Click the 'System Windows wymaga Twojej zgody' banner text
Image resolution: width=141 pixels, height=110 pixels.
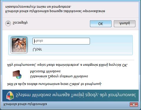click(76, 95)
